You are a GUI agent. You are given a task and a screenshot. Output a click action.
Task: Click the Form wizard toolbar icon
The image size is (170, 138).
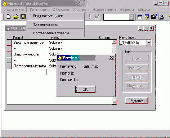pos(154,17)
